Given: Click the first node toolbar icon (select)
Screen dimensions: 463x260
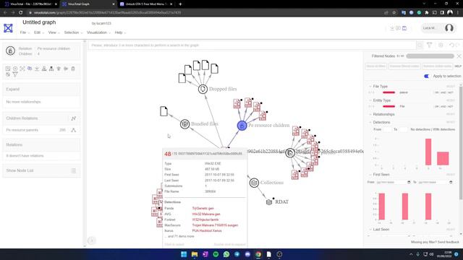Looking at the screenshot, I should 8,69.
